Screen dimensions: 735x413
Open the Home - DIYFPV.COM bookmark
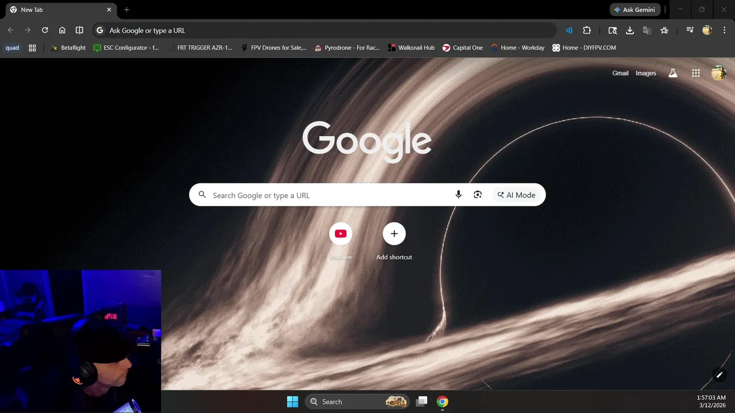click(x=584, y=48)
